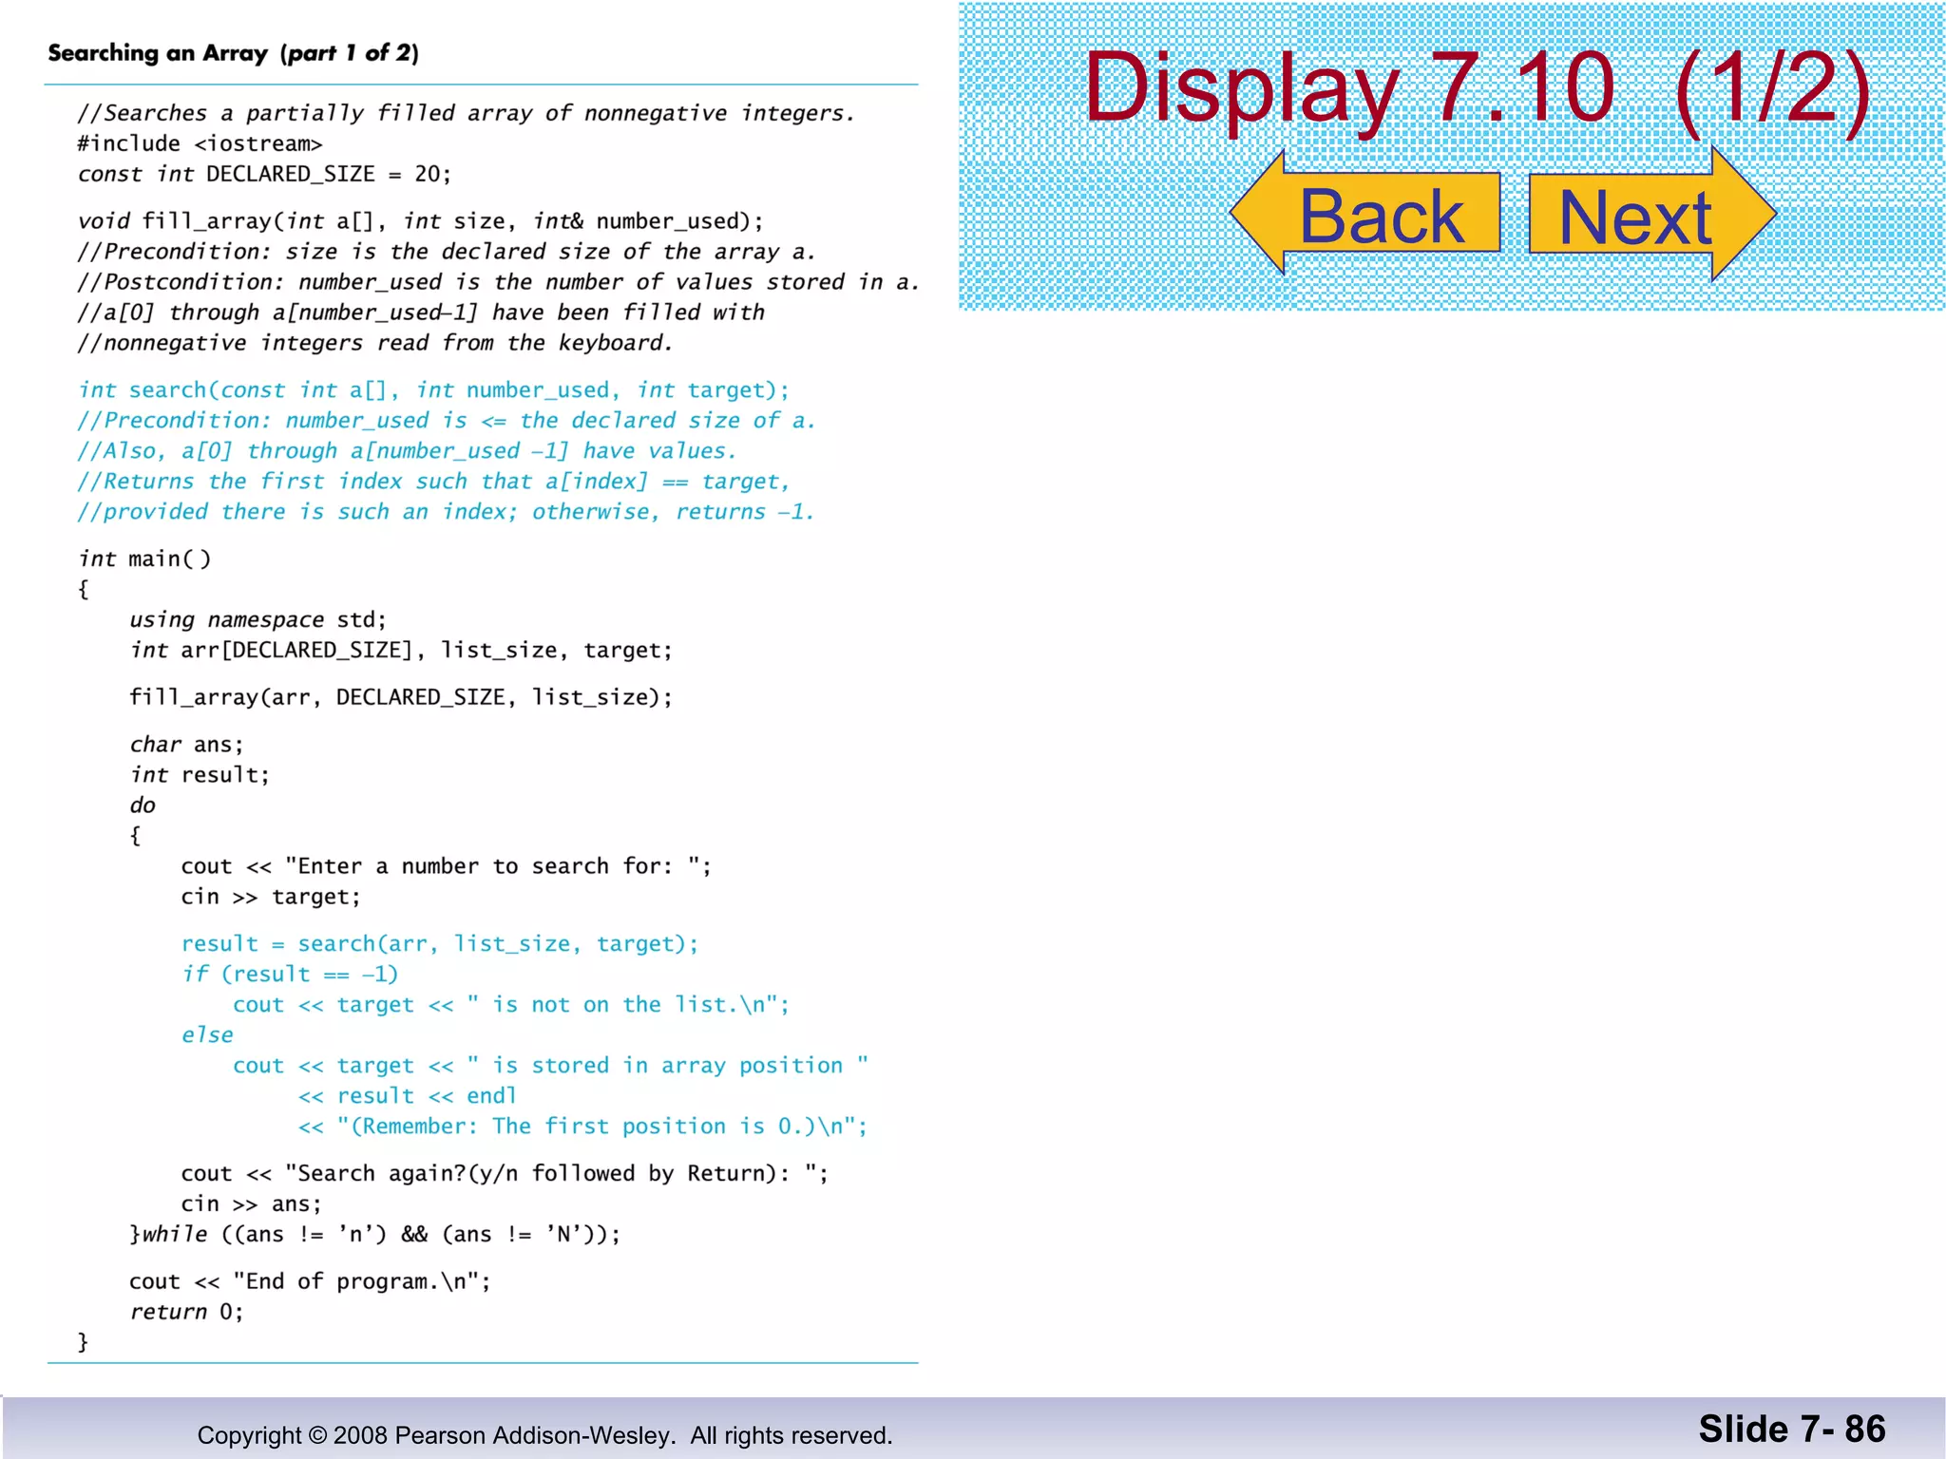Click the 'is not on the list' cout line
Screen dimensions: 1946x1459
tap(511, 1004)
